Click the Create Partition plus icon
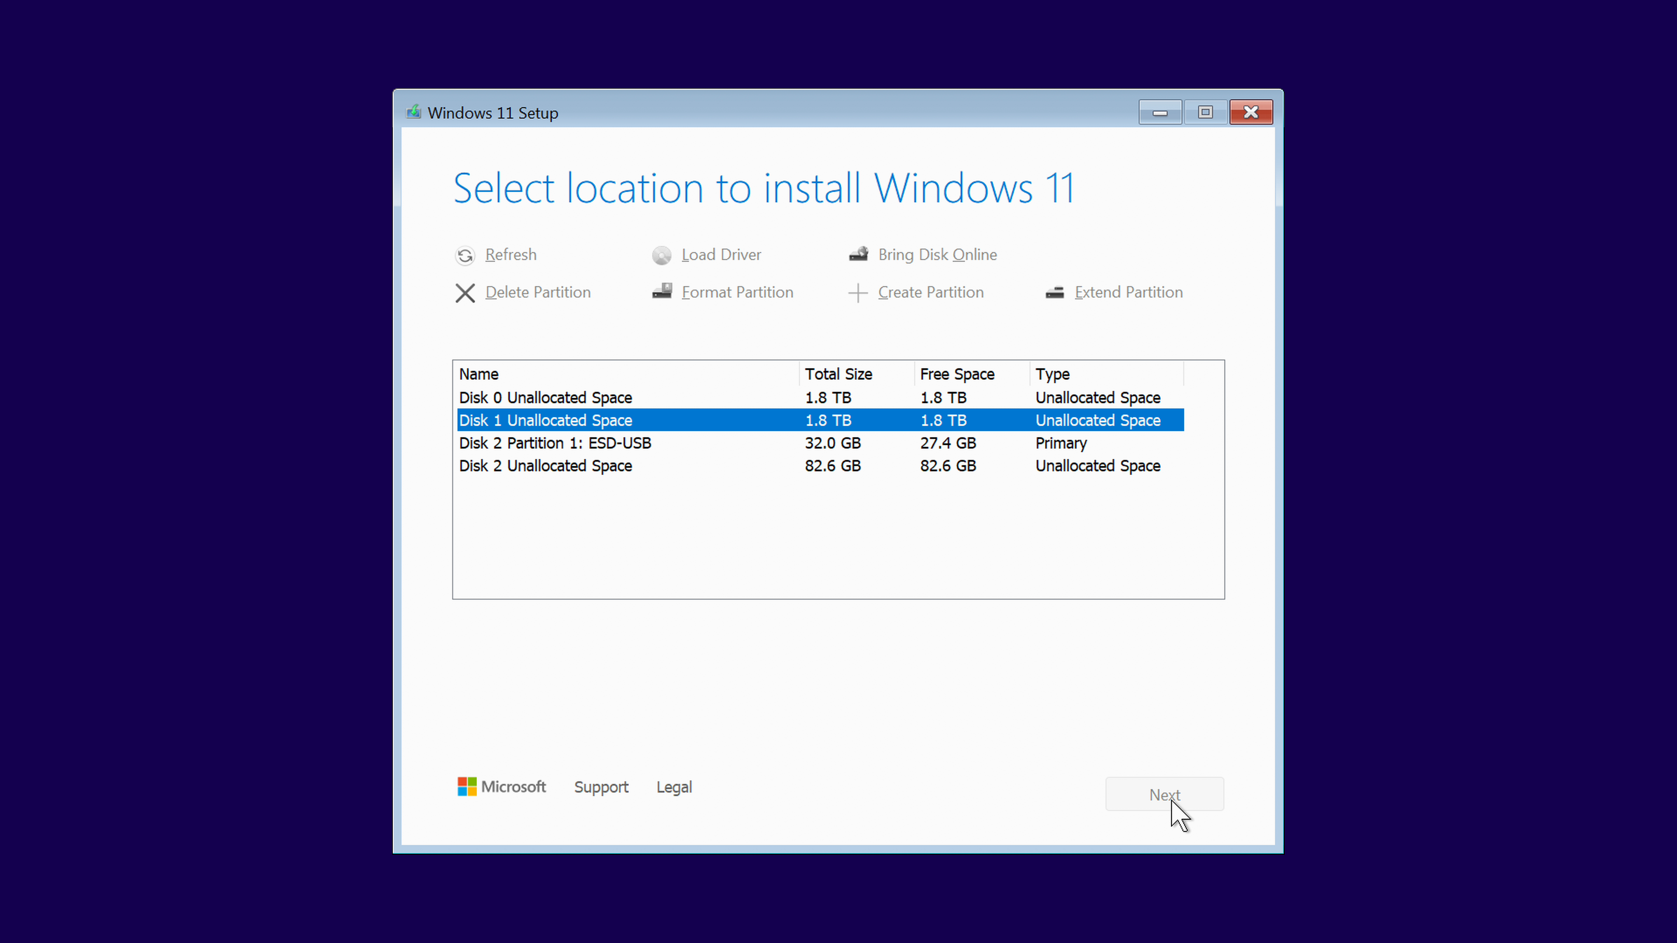The height and width of the screenshot is (943, 1677). [x=858, y=293]
